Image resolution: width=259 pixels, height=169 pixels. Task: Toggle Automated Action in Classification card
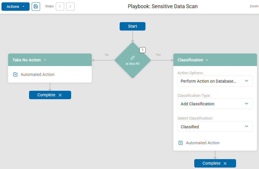pos(181,143)
